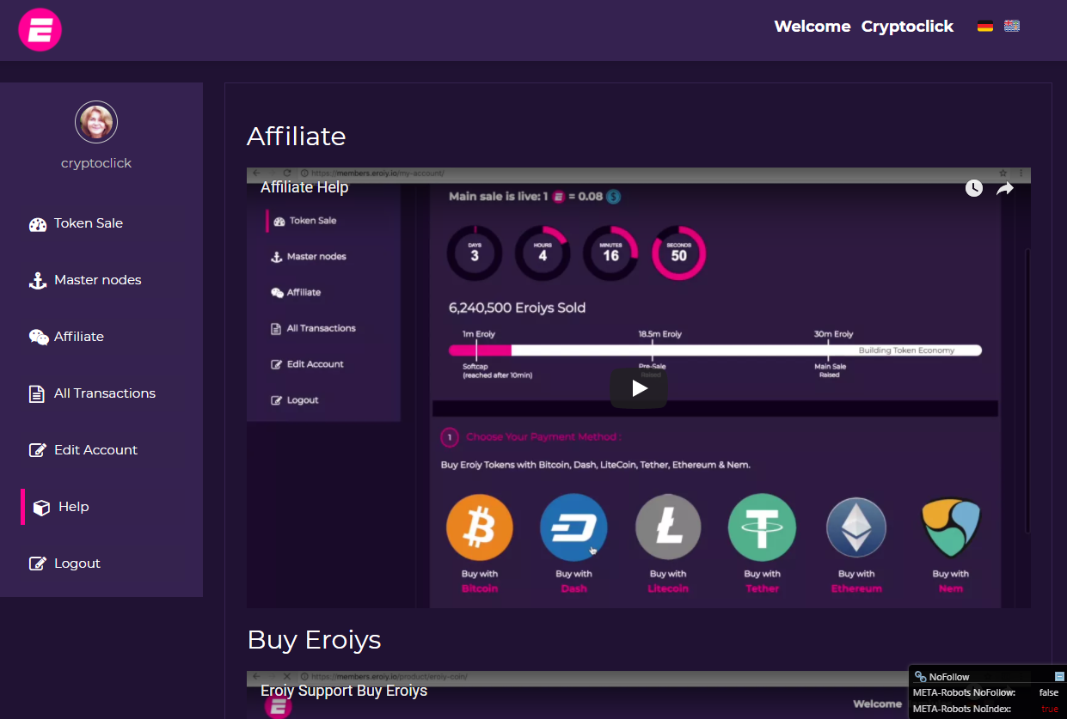The height and width of the screenshot is (719, 1067).
Task: Click the Cryptoclick username in the header
Action: pos(907,27)
